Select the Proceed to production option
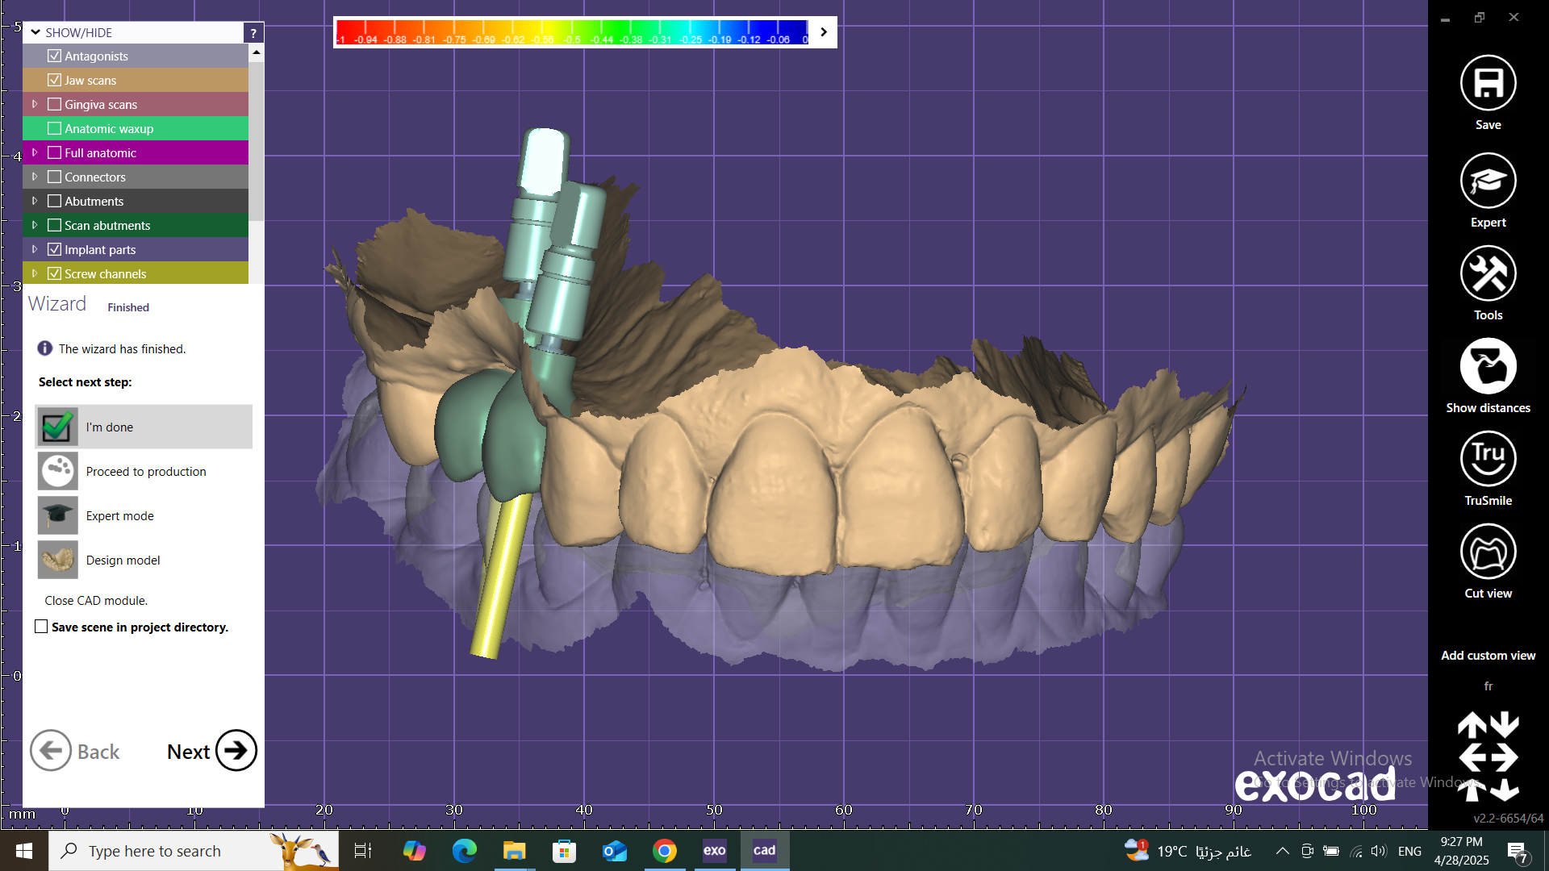Screen dimensions: 1549x871 (145, 472)
